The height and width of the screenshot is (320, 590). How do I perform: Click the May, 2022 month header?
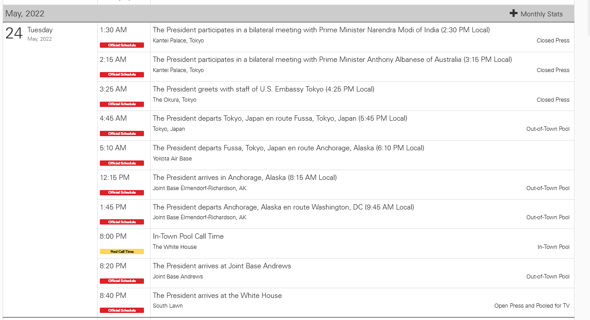click(25, 14)
